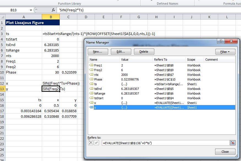Open Name Manager help question mark
The height and width of the screenshot is (161, 241).
[x=220, y=41]
